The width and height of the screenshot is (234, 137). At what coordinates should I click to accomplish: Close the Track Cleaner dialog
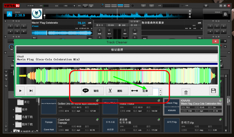tap(215, 41)
